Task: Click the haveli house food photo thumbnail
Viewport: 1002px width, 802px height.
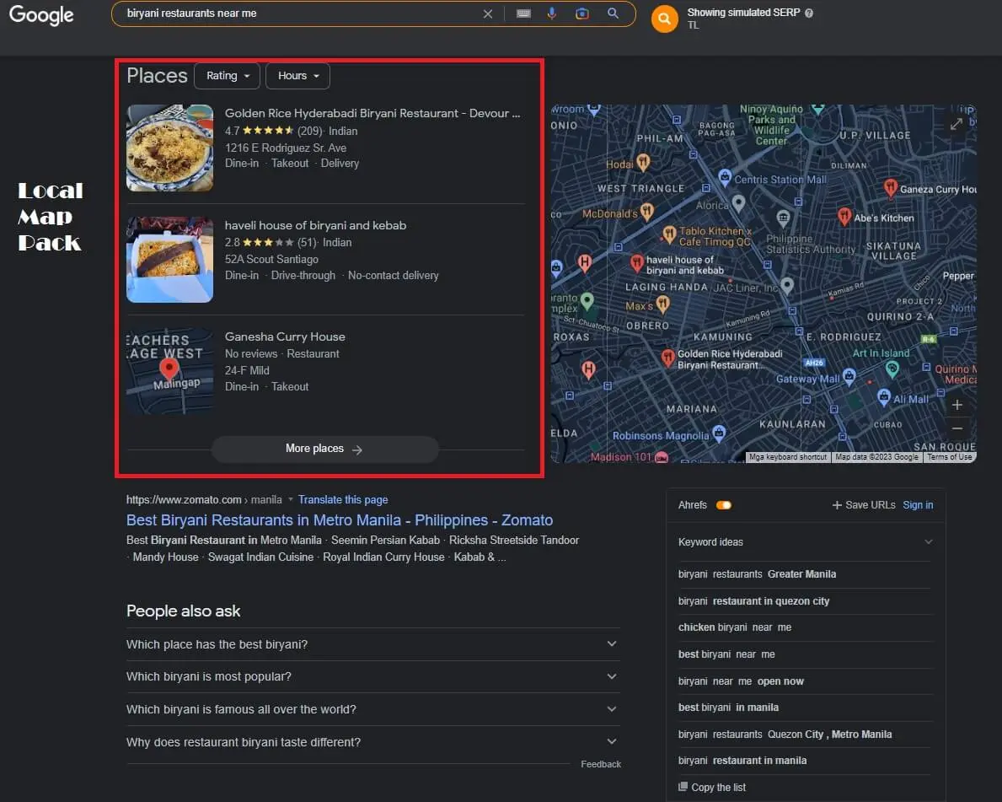Action: [x=169, y=260]
